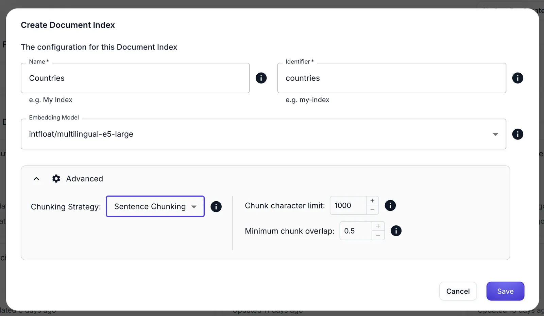544x316 pixels.
Task: Click the 'Minimum chunk overlap:' label
Action: tap(290, 231)
